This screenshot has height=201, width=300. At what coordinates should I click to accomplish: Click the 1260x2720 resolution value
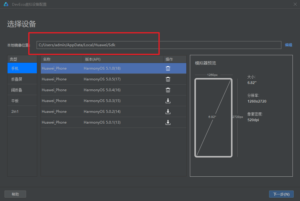pos(257,101)
